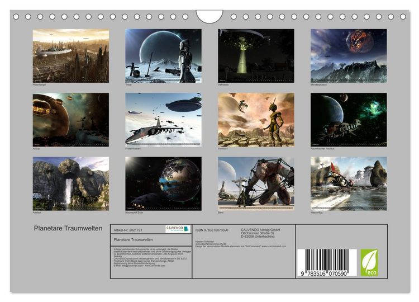Screen dimensions: 419x302
Task: Click 'D-82008 Unterhaching' text
Action: 258,237
